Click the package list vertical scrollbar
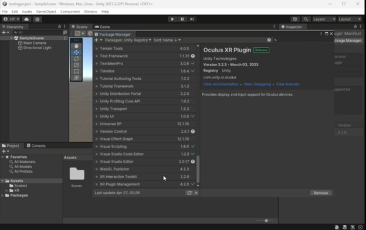 click(198, 169)
